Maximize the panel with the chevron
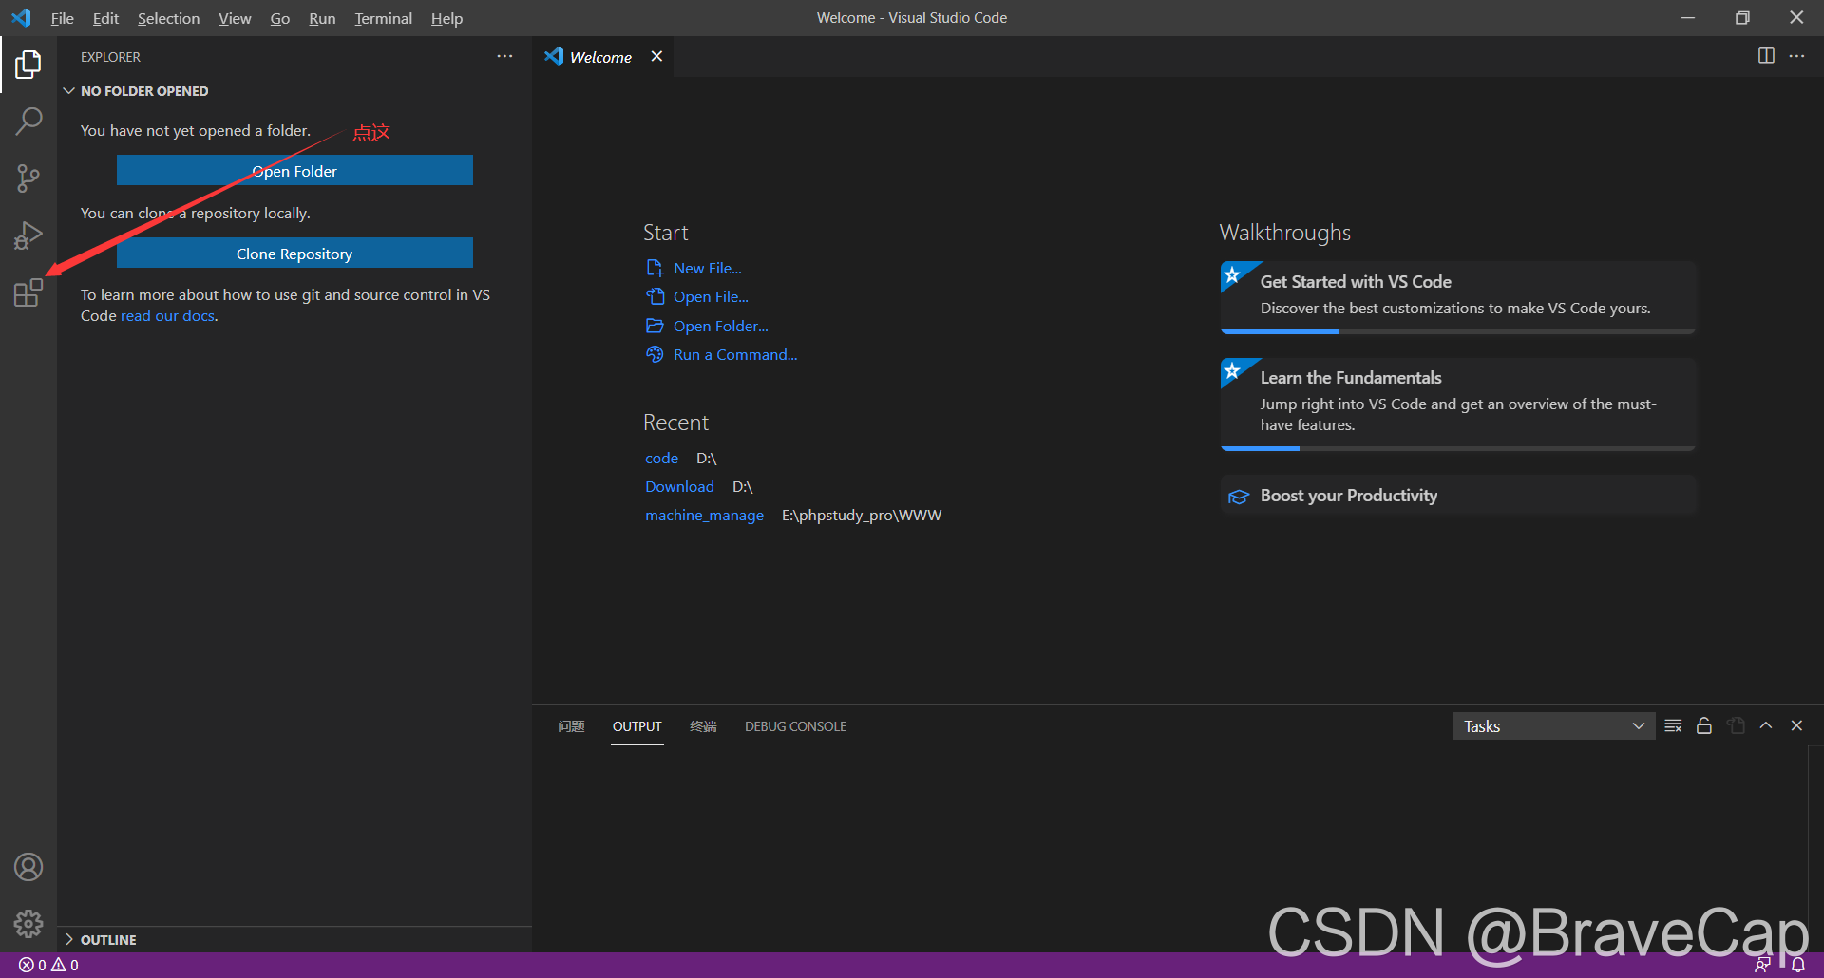The image size is (1824, 978). [1766, 725]
